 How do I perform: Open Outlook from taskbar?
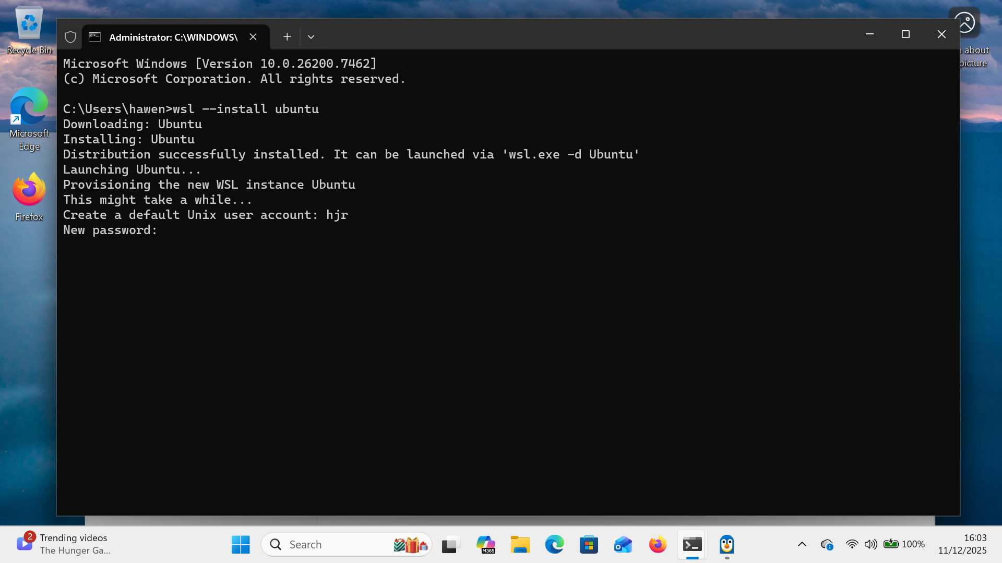pyautogui.click(x=623, y=544)
